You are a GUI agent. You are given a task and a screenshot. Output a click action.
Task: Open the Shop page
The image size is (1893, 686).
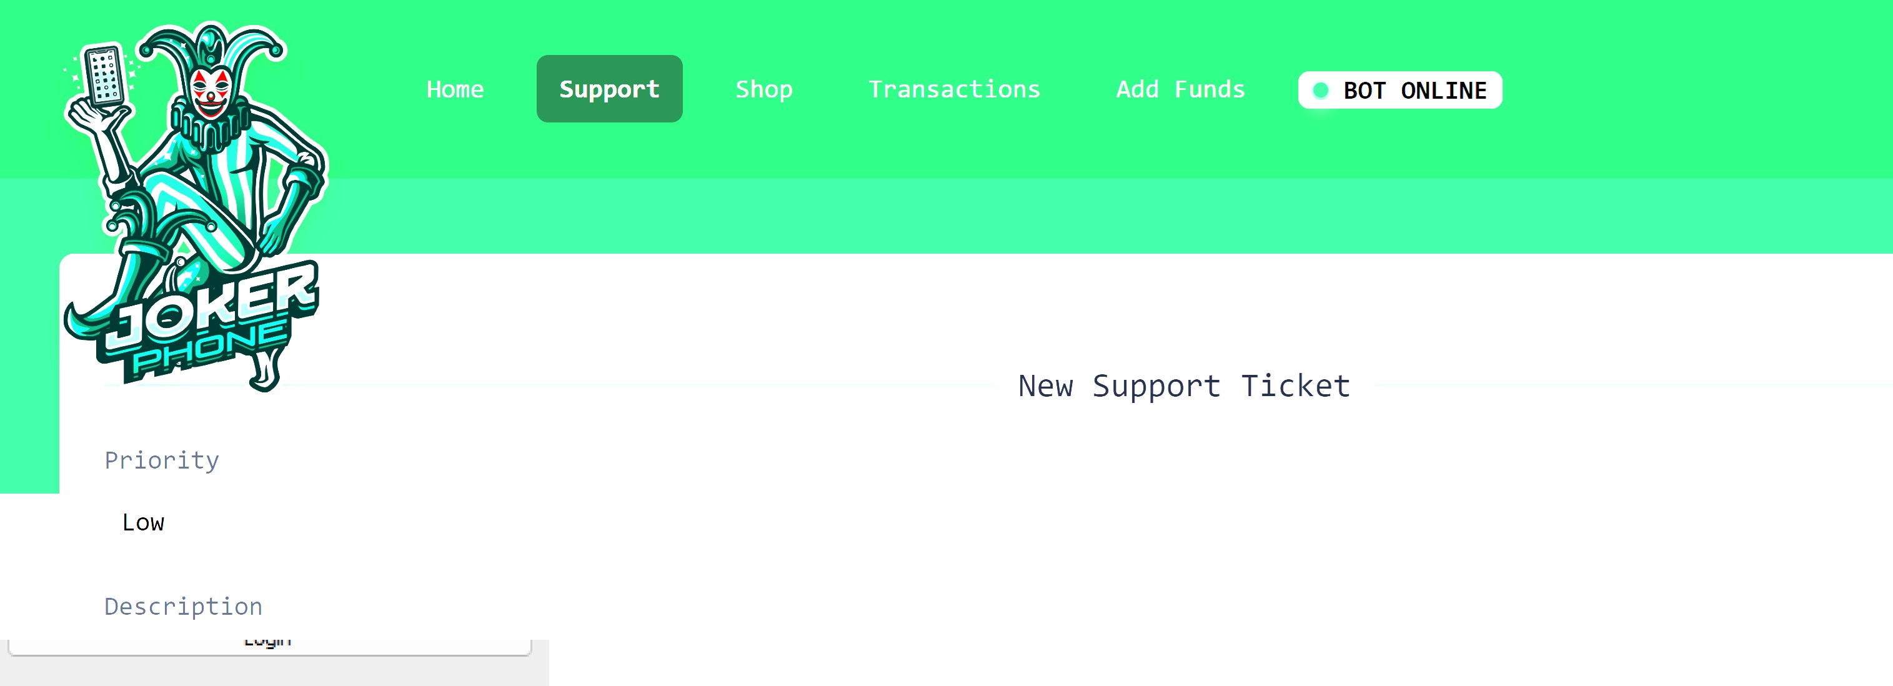pos(764,89)
